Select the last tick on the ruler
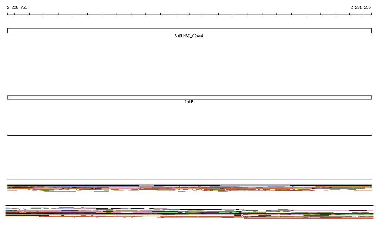 [x=371, y=14]
